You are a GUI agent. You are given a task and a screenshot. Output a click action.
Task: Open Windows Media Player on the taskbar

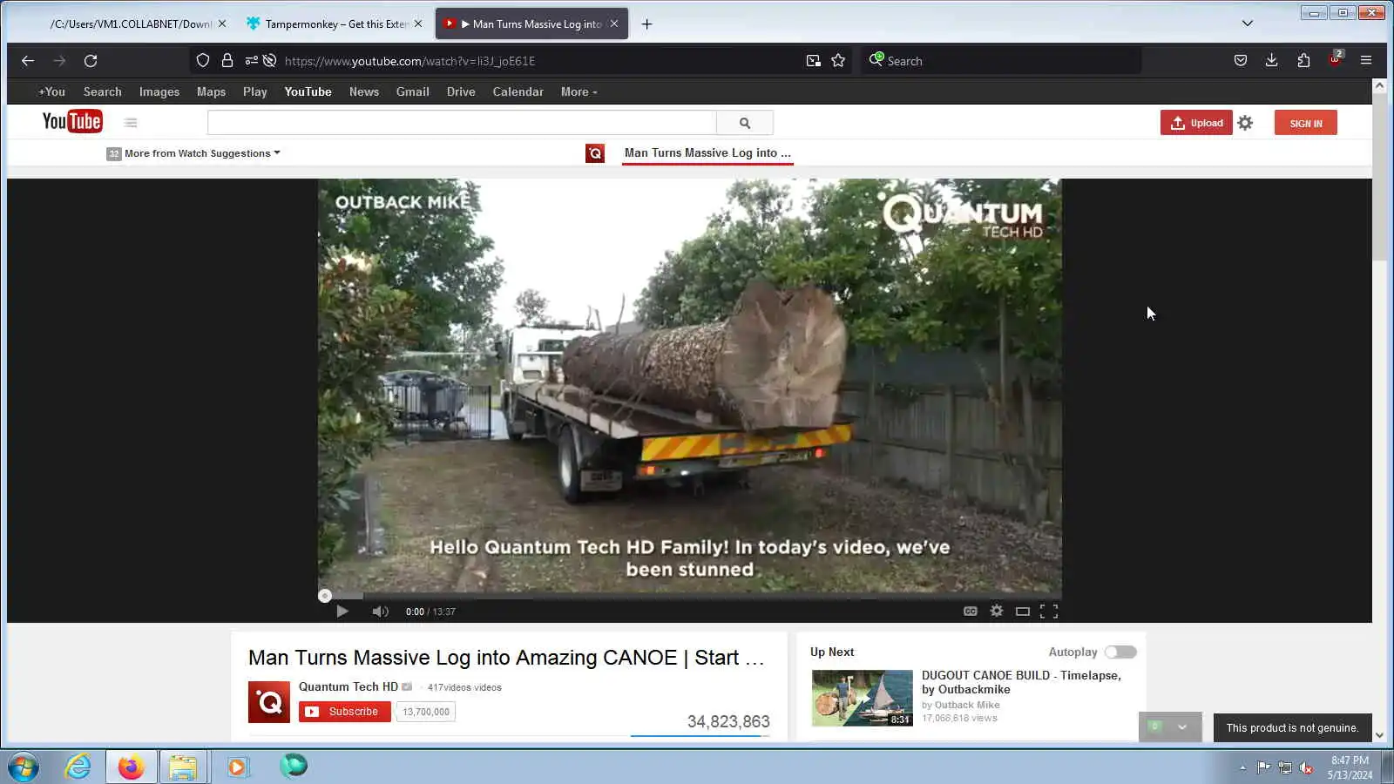pos(237,767)
